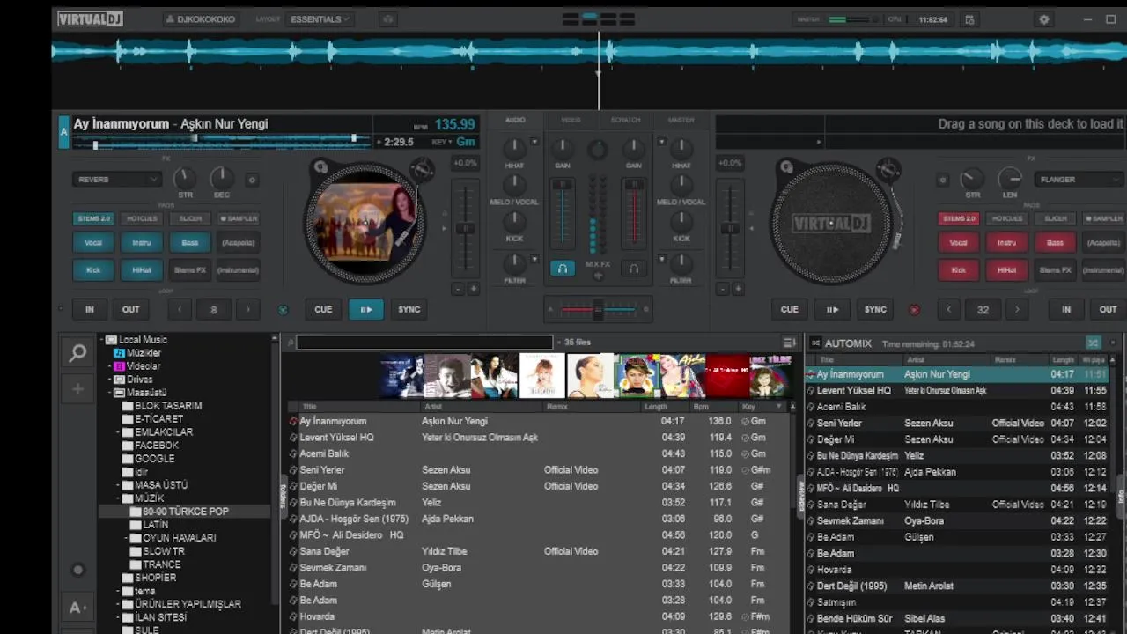Select 80-90 TÜRKCE POP folder
Viewport: 1127px width, 634px height.
[x=185, y=512]
